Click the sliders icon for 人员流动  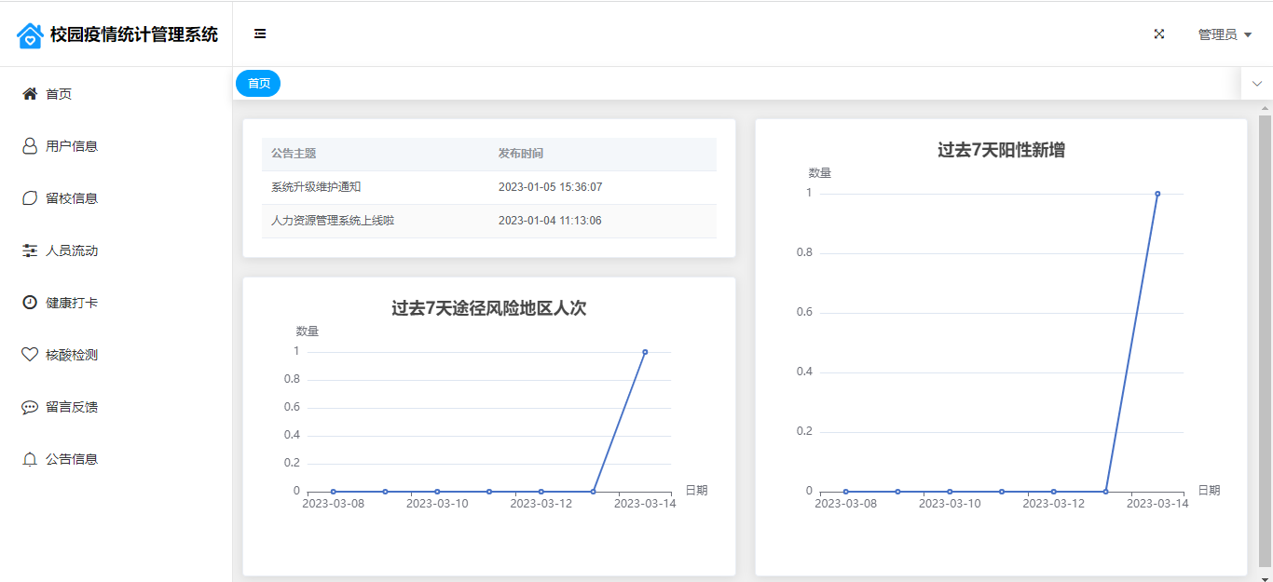[x=30, y=250]
